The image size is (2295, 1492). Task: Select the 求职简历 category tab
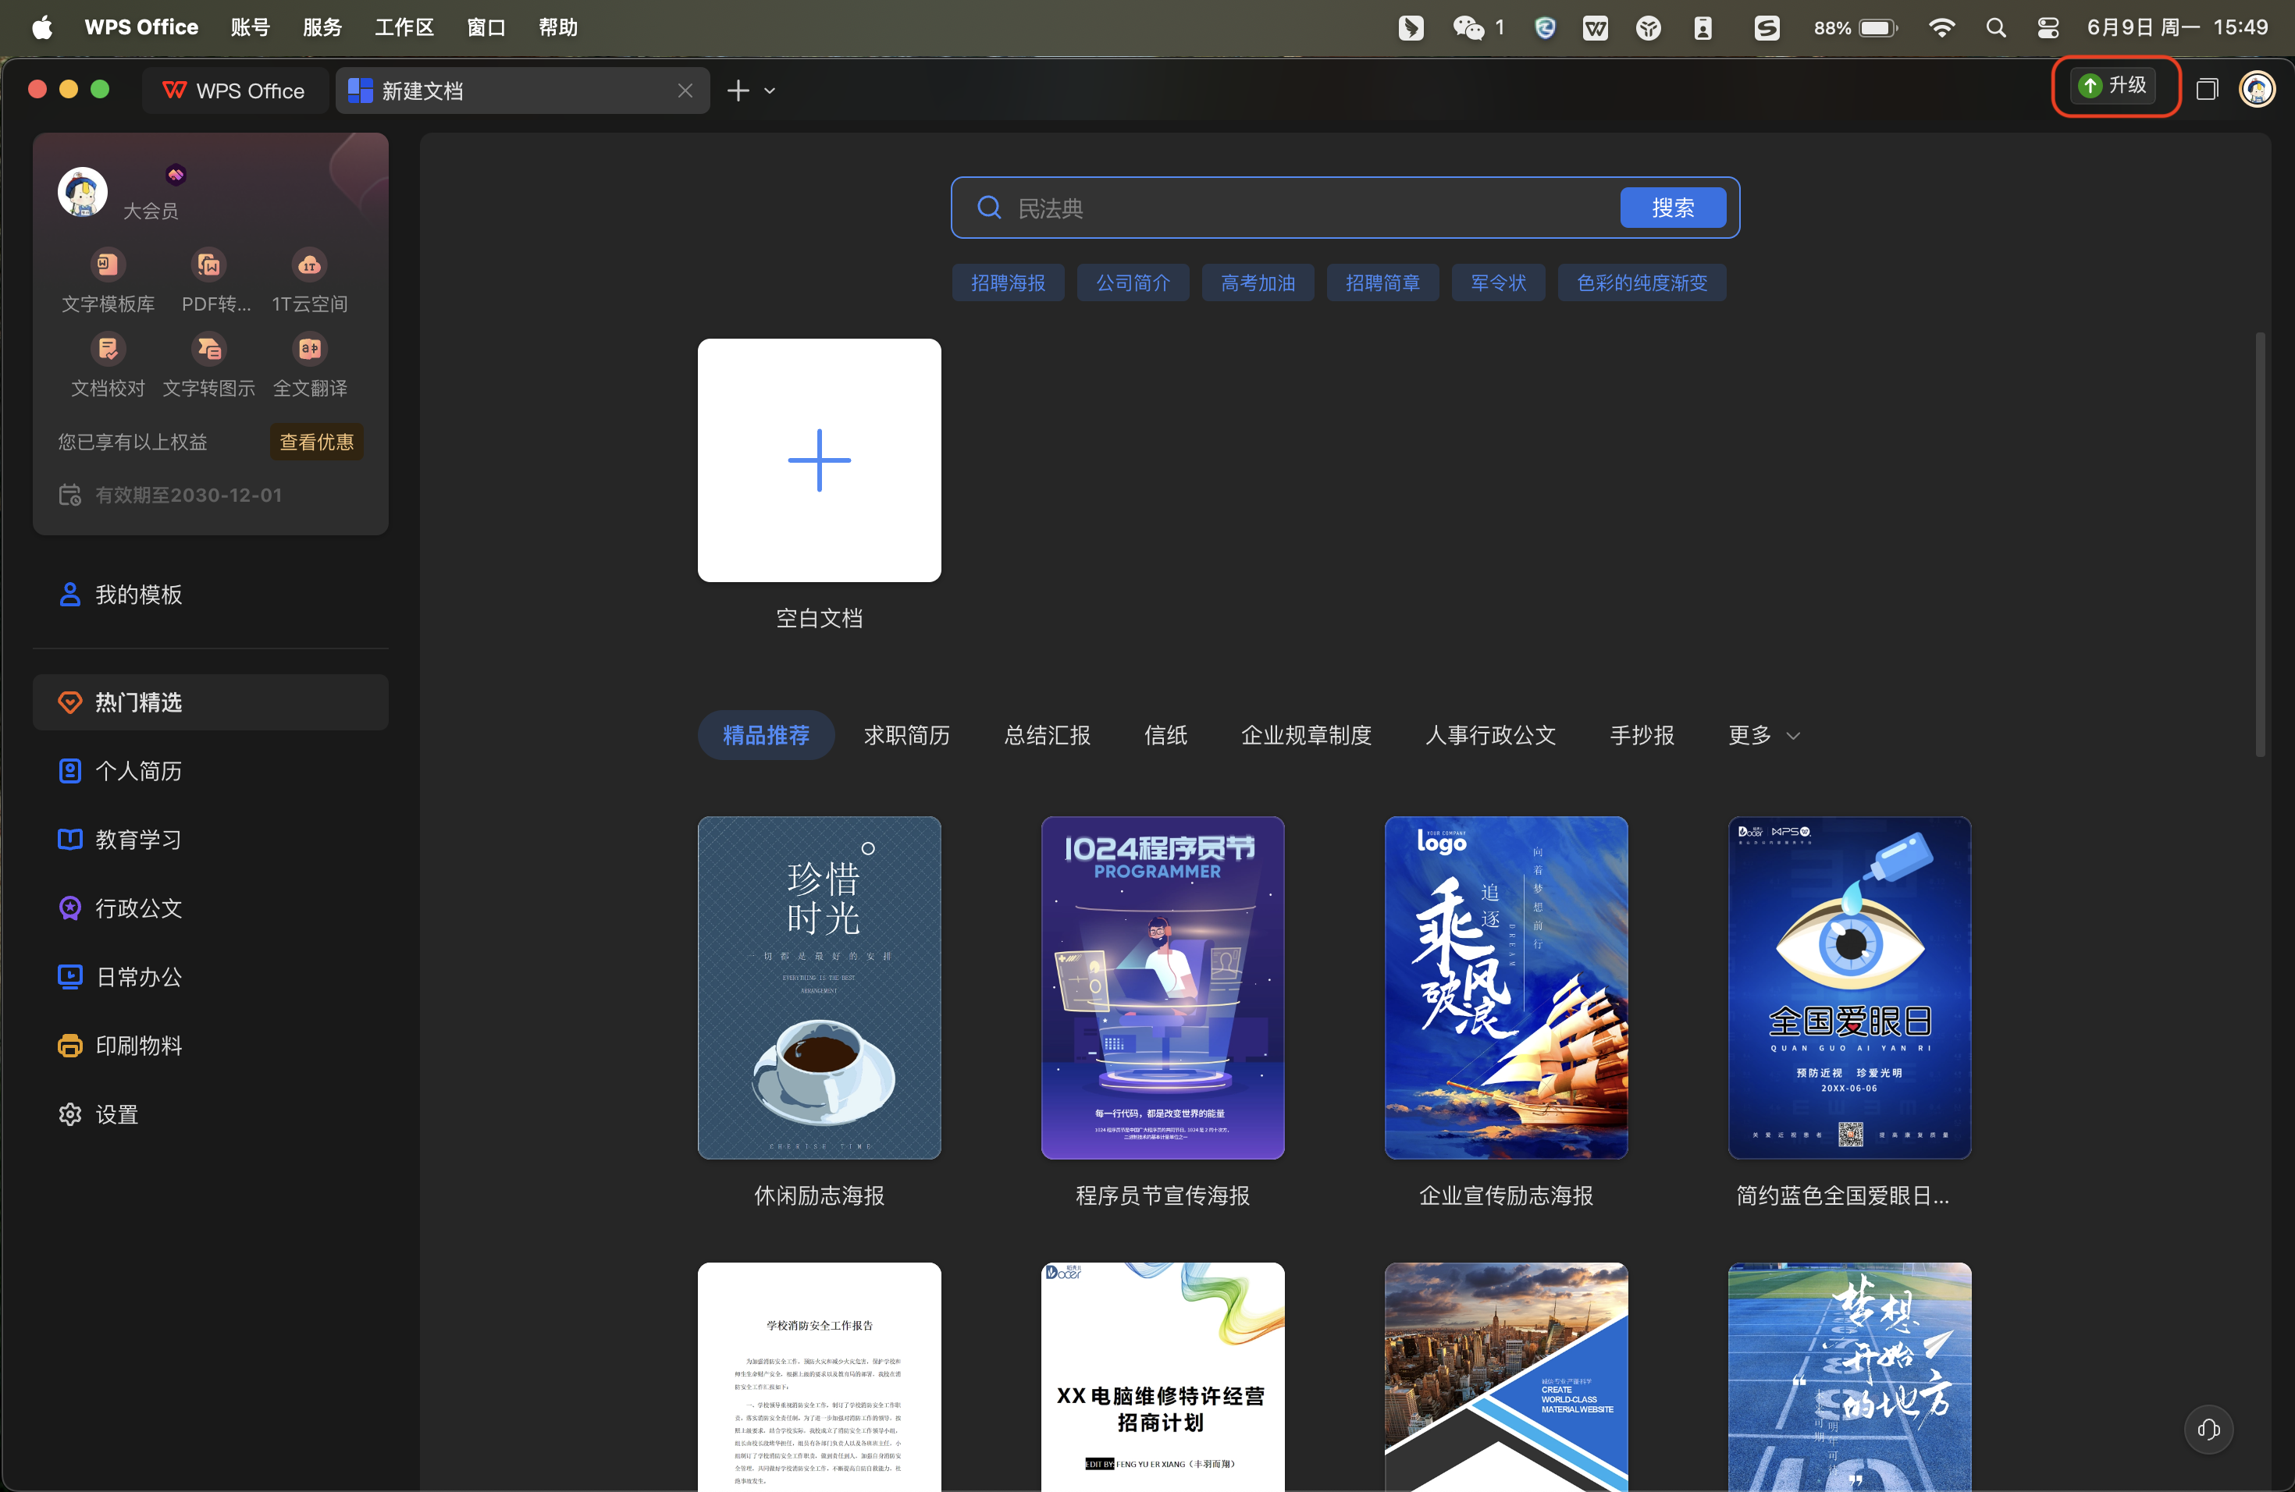(x=906, y=735)
